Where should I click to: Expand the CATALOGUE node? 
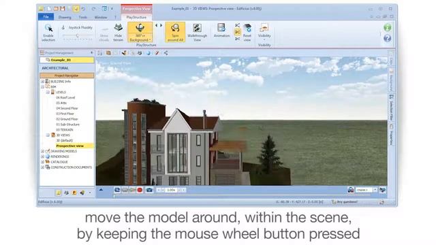(x=42, y=162)
